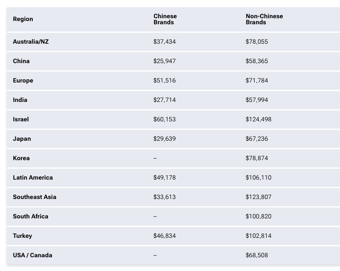Image resolution: width=340 pixels, height=271 pixels.
Task: Click the South Africa row label
Action: click(31, 216)
